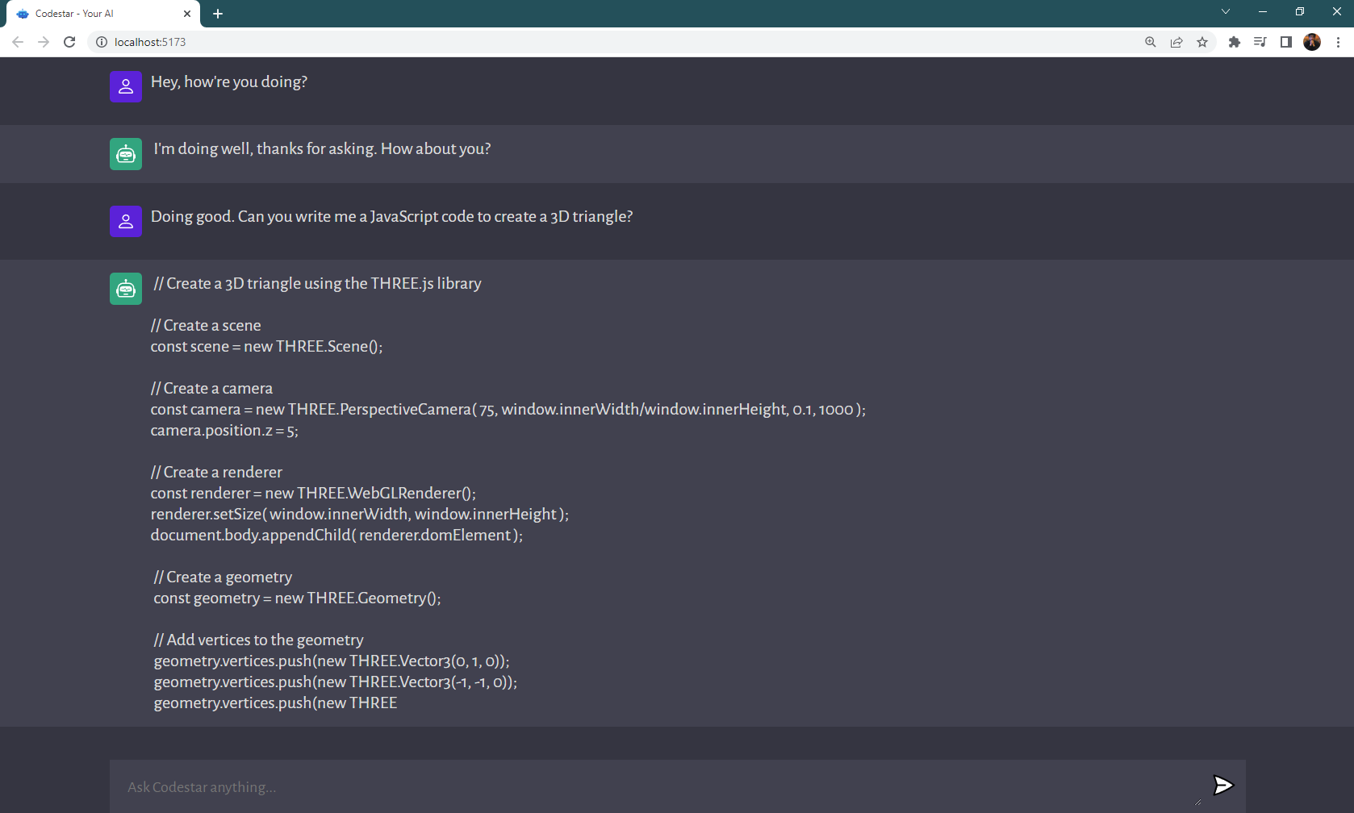This screenshot has width=1354, height=813.
Task: Open the Extensions puzzle icon
Action: pyautogui.click(x=1234, y=42)
